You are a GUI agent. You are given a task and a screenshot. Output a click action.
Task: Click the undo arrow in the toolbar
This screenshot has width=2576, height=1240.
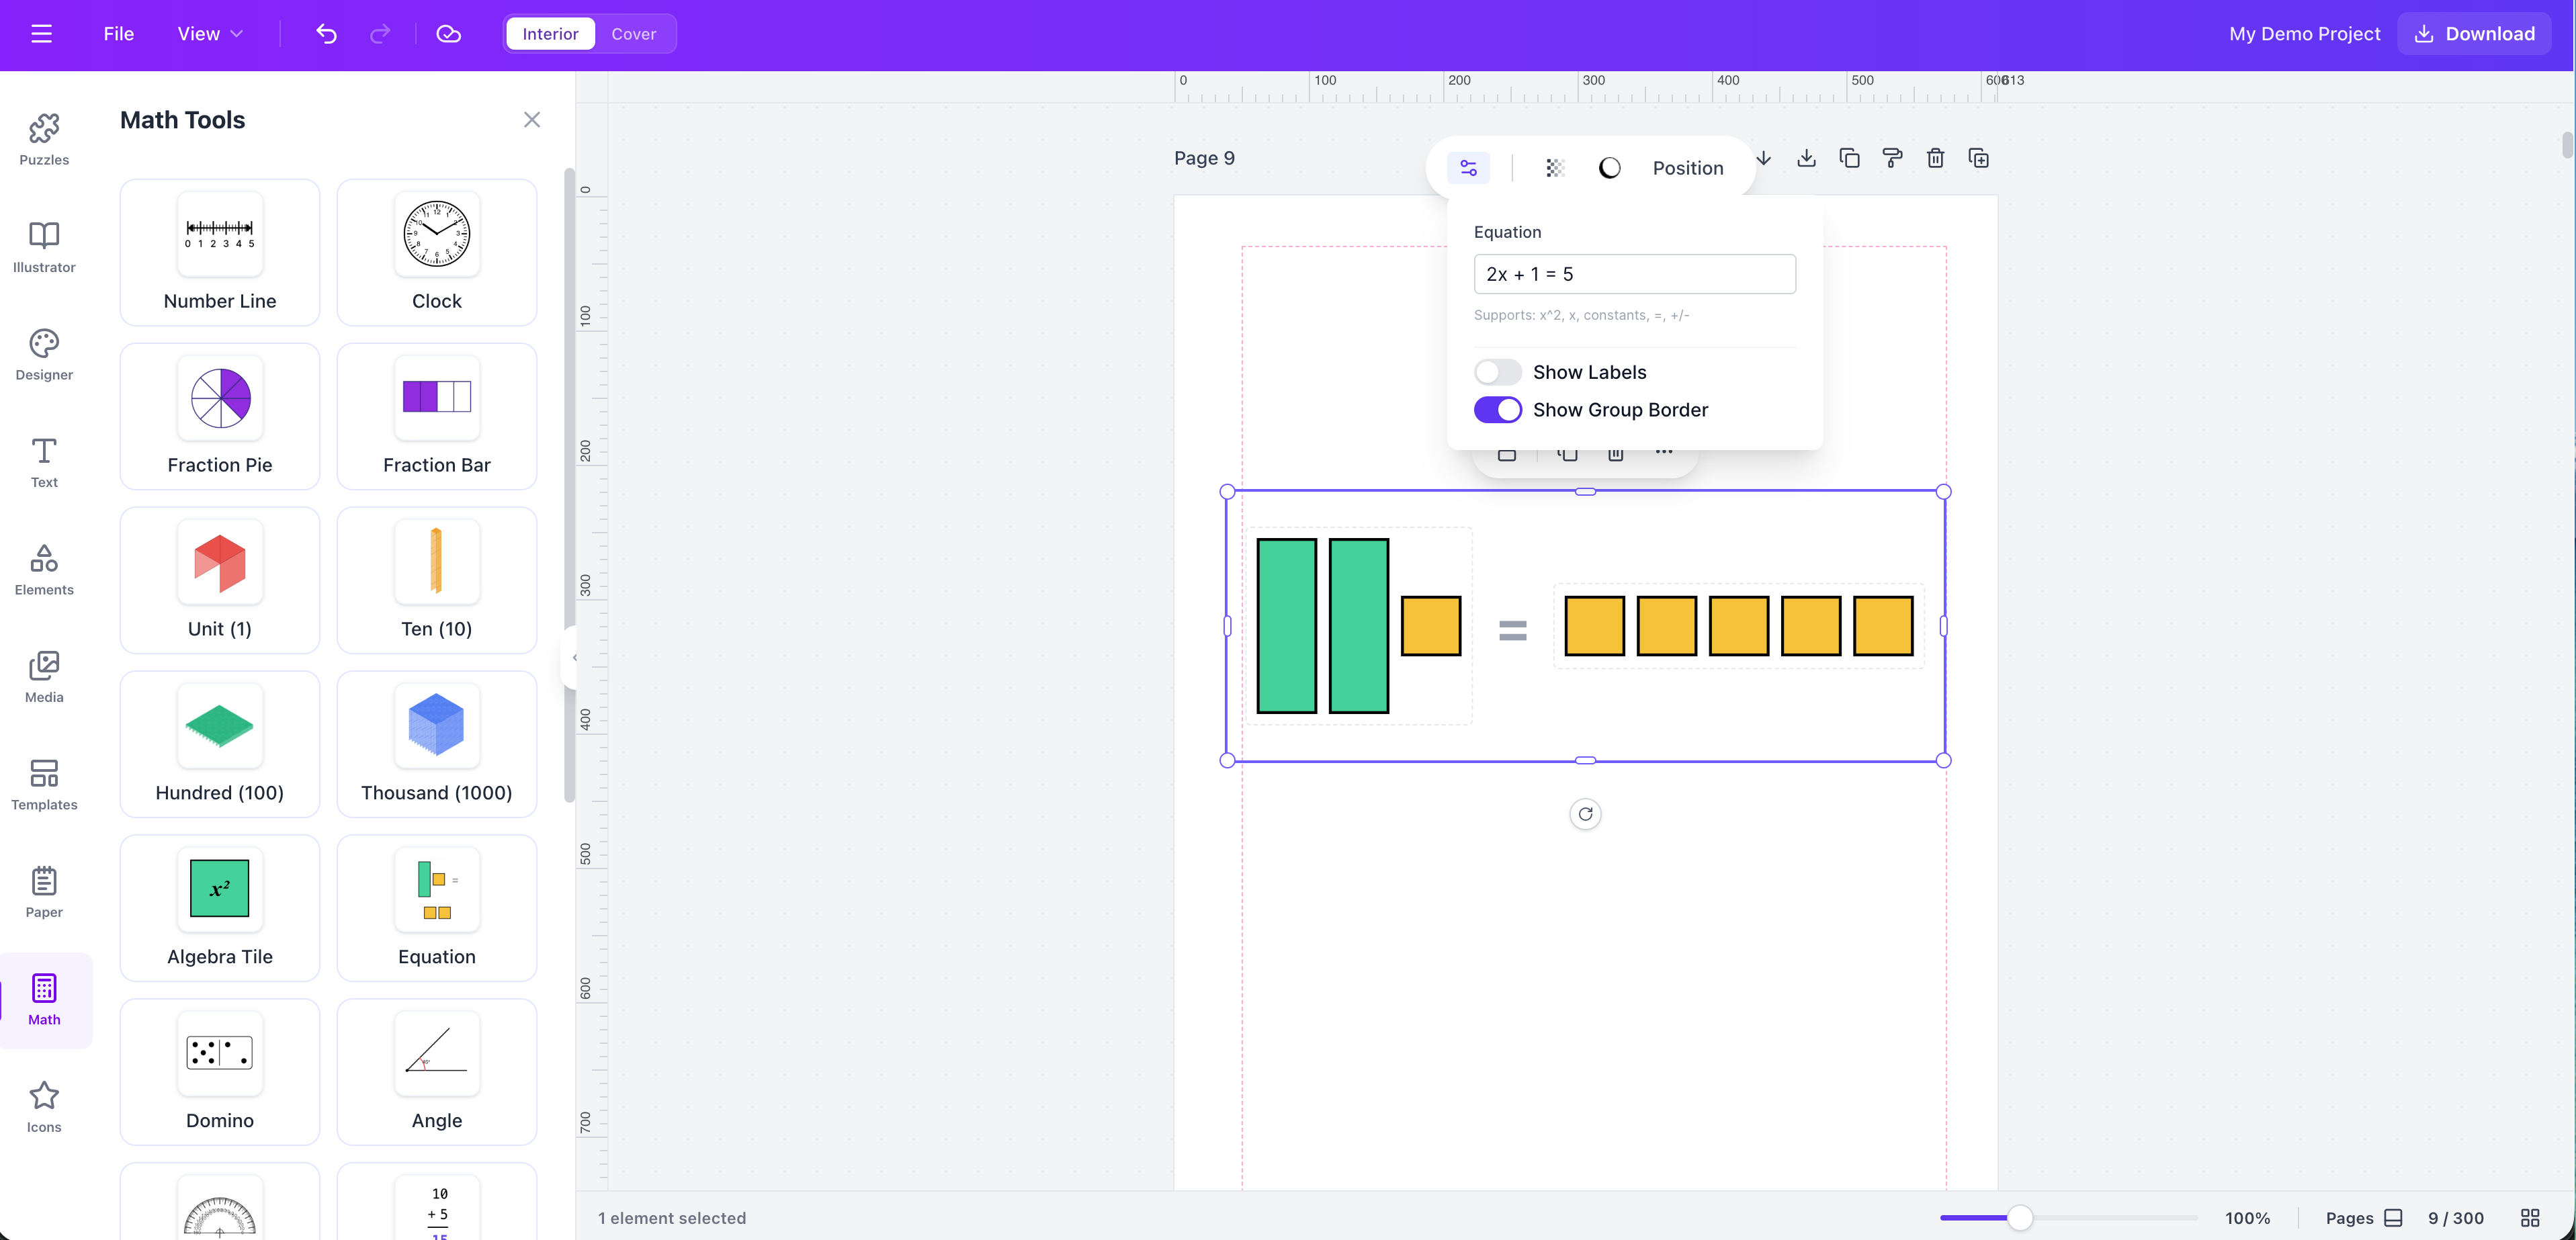[326, 33]
